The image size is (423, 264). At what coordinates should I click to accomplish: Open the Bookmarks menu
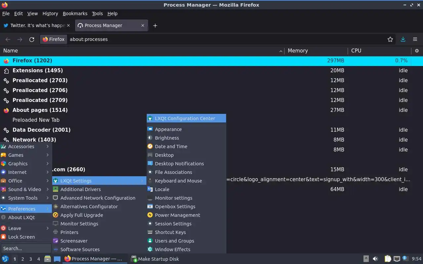pyautogui.click(x=75, y=14)
